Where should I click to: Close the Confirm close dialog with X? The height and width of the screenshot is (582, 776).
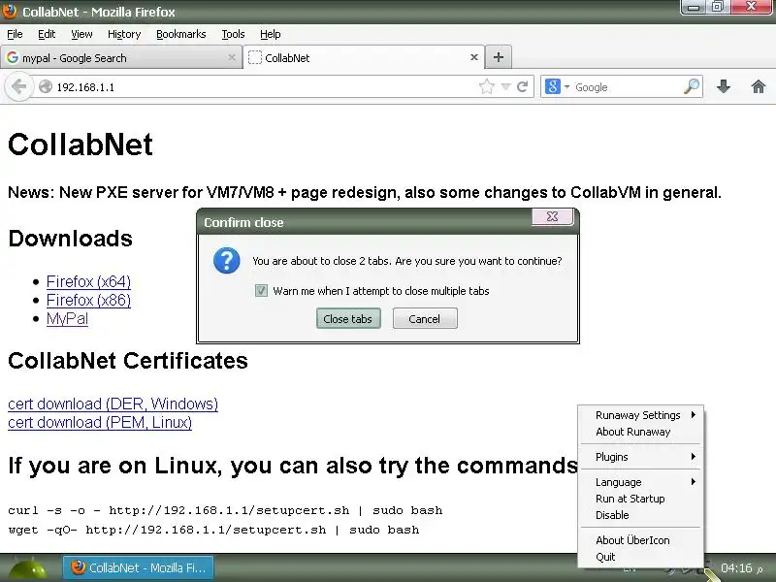point(552,216)
